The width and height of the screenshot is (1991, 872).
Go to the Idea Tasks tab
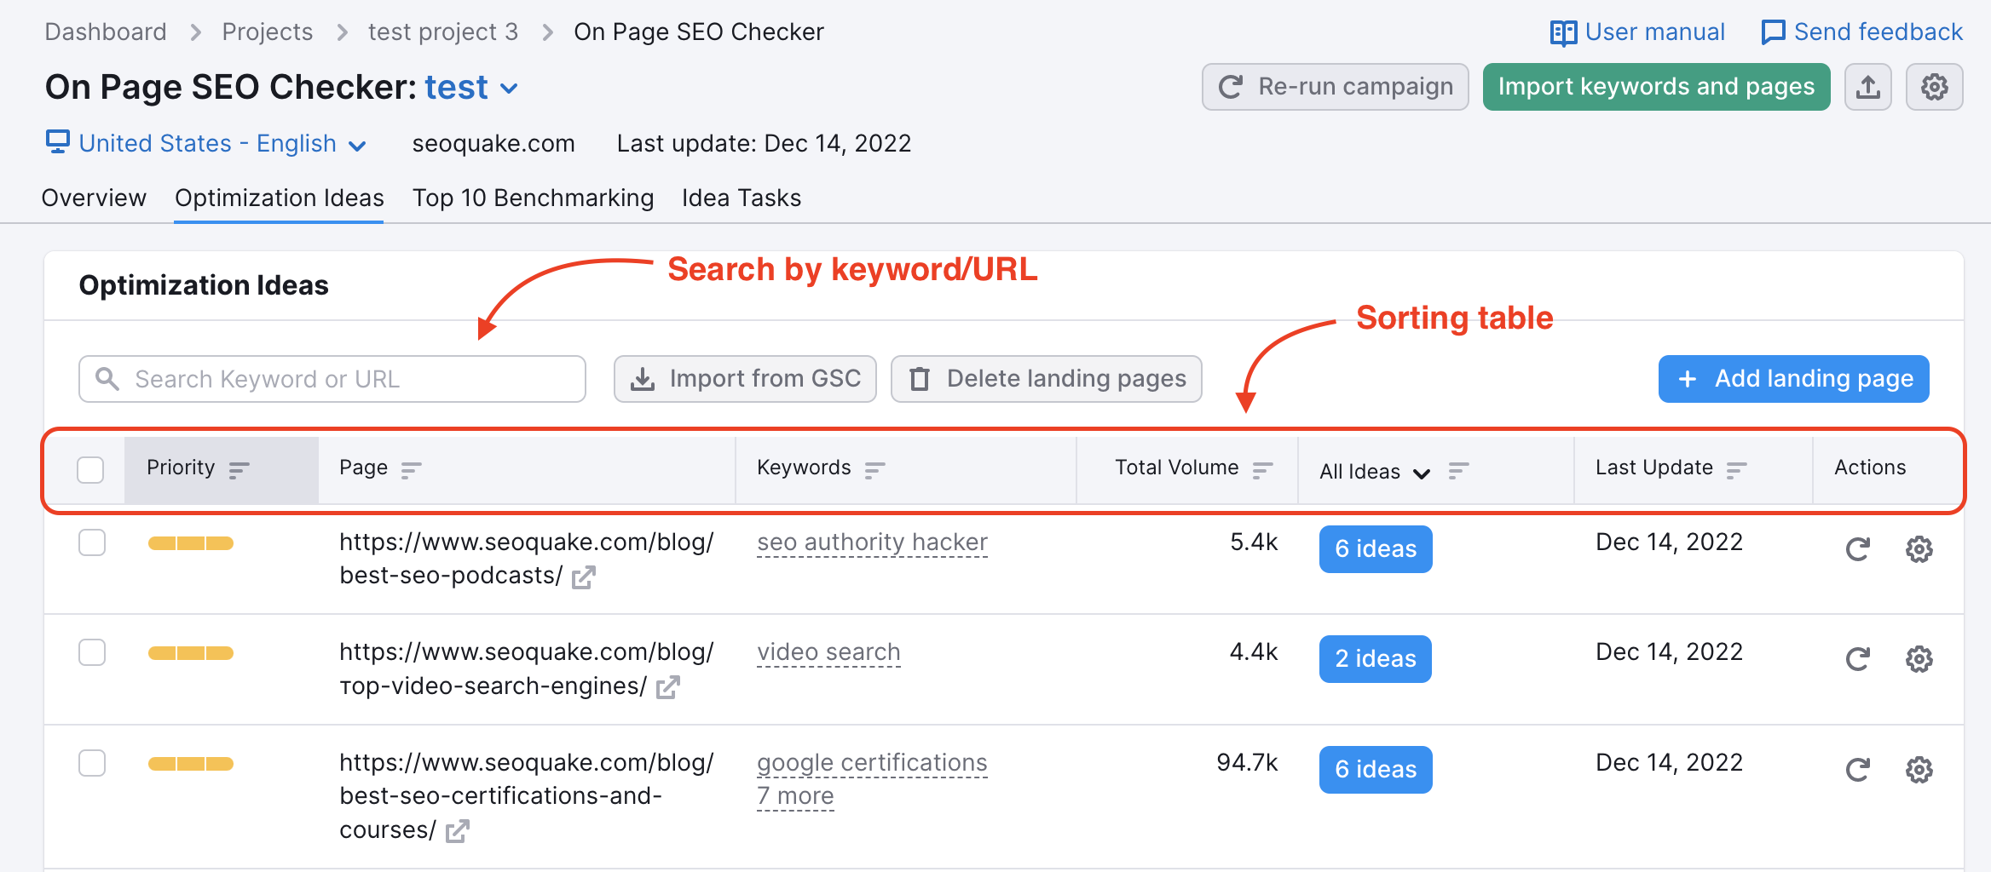pos(741,198)
